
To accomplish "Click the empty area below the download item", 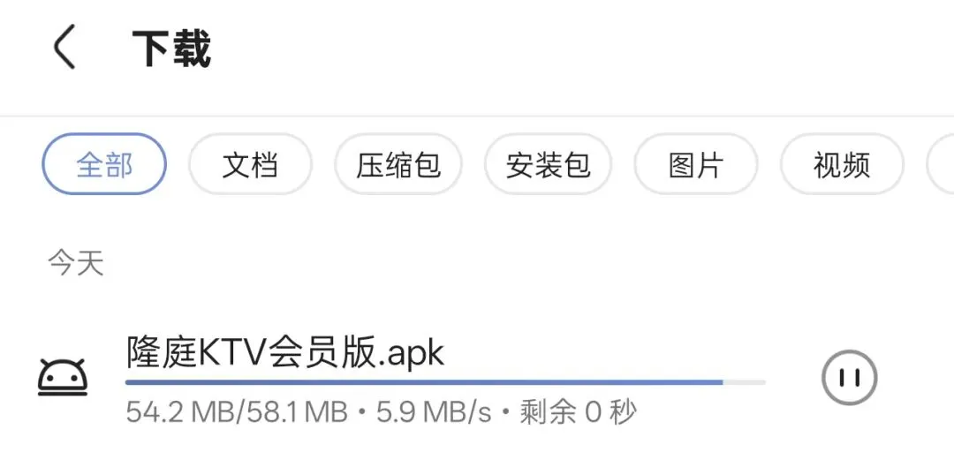I will [x=477, y=450].
